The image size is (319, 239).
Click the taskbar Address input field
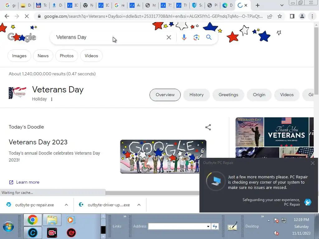point(177,227)
